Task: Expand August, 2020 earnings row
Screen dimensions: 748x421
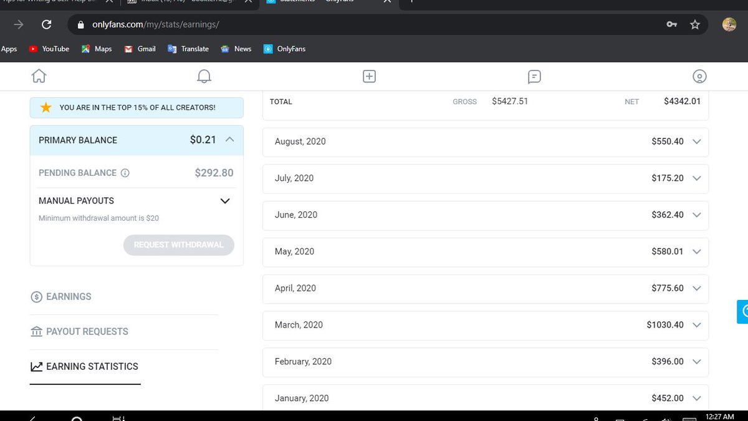Action: (486, 142)
